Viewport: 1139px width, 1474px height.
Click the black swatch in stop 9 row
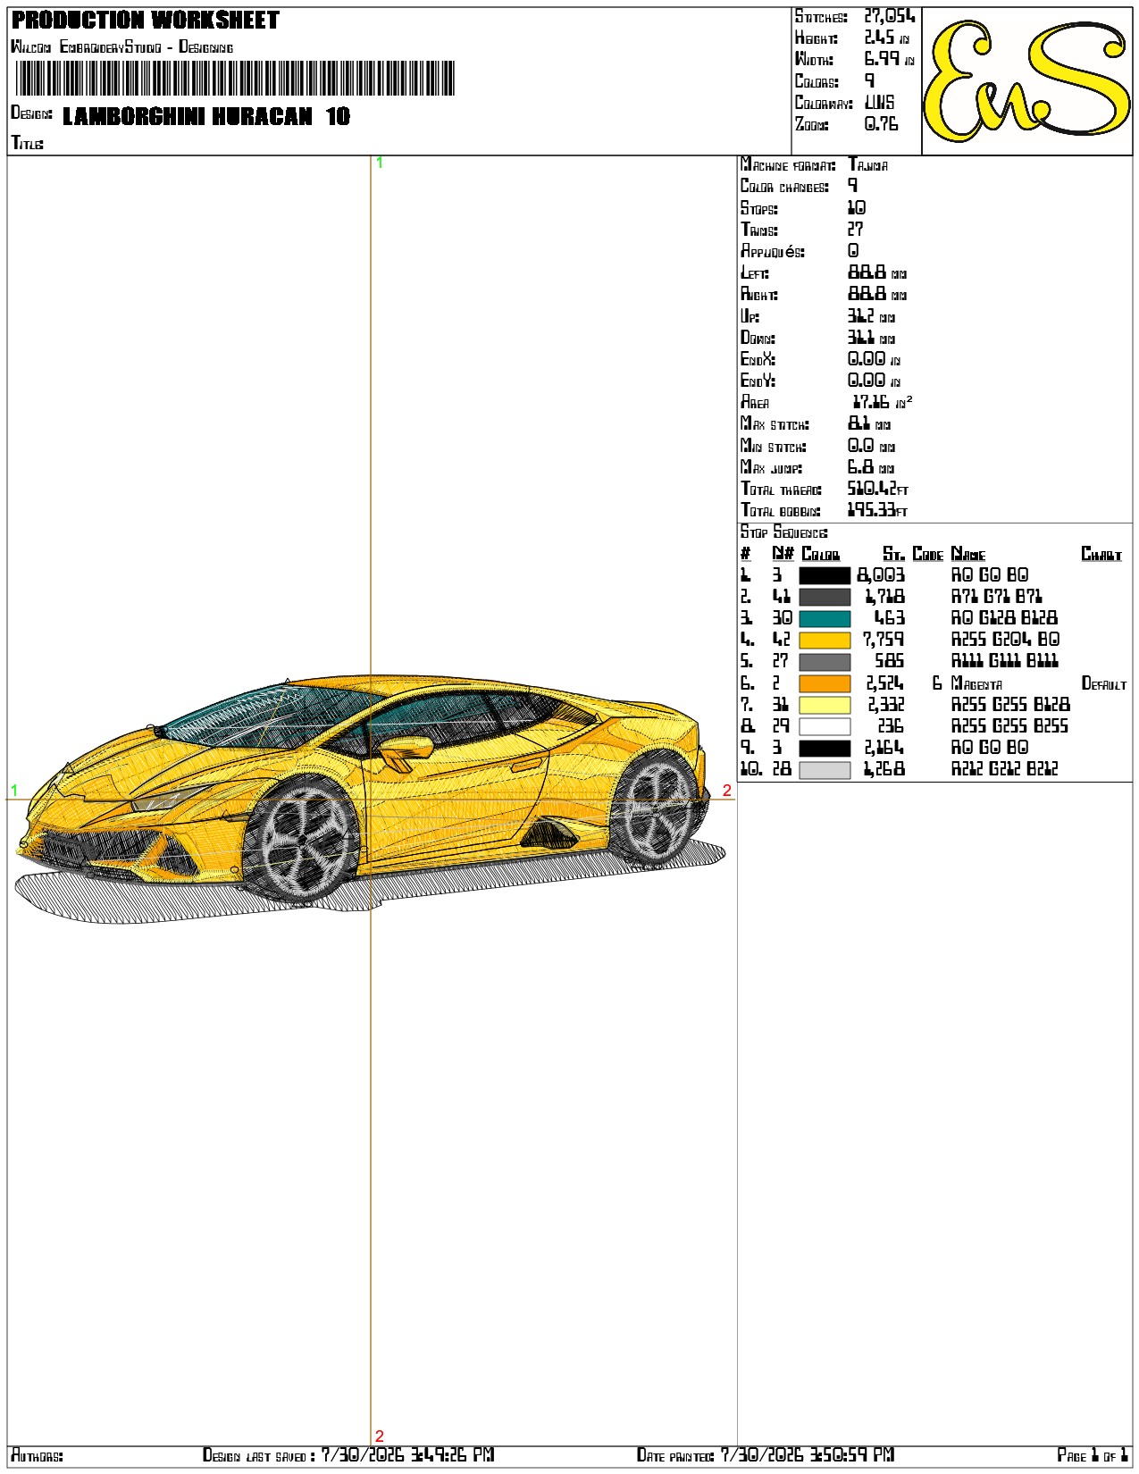[824, 748]
